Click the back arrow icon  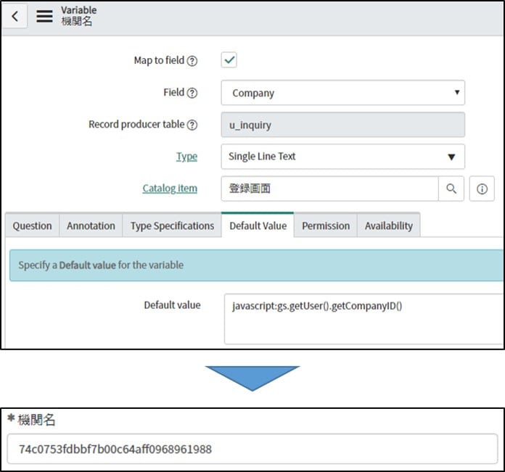15,16
